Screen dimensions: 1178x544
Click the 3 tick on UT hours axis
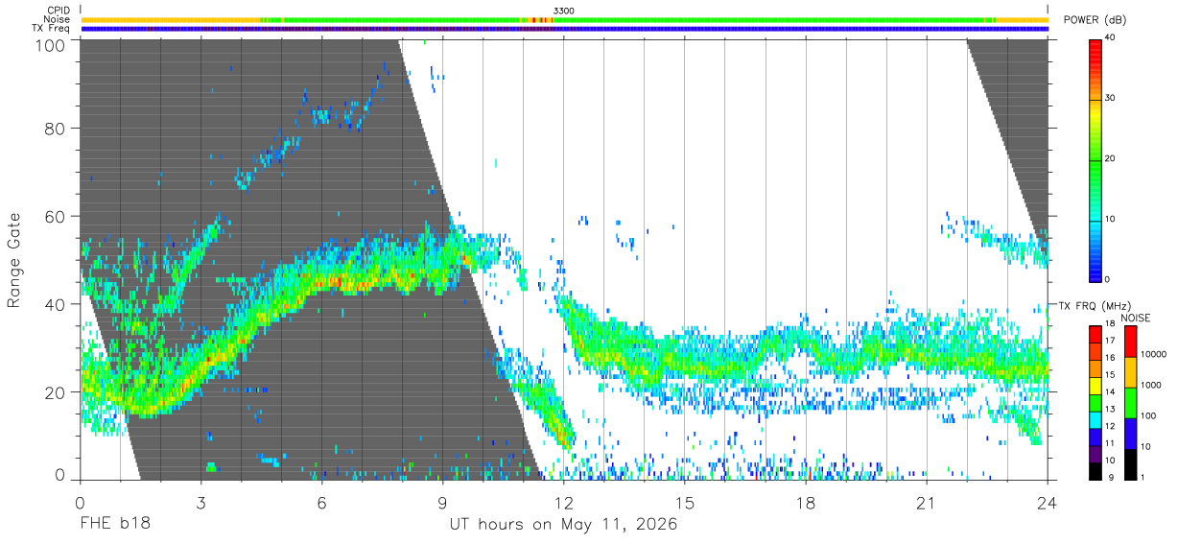point(200,503)
